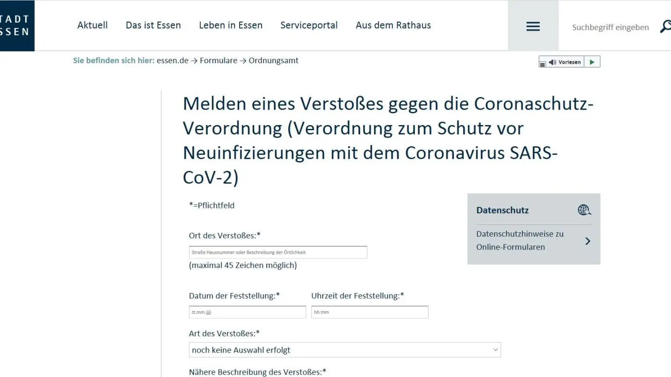Screen dimensions: 671x377
Task: Click the arrow beside Datenschutzhinweise
Action: tap(588, 241)
